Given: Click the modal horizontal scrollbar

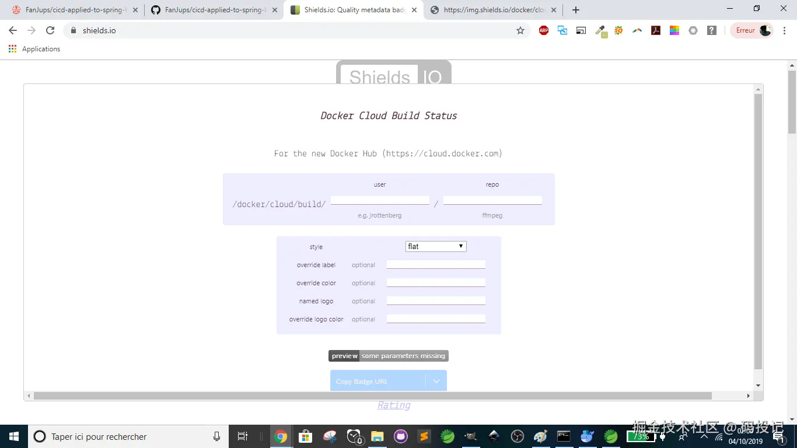Looking at the screenshot, I should pyautogui.click(x=372, y=395).
